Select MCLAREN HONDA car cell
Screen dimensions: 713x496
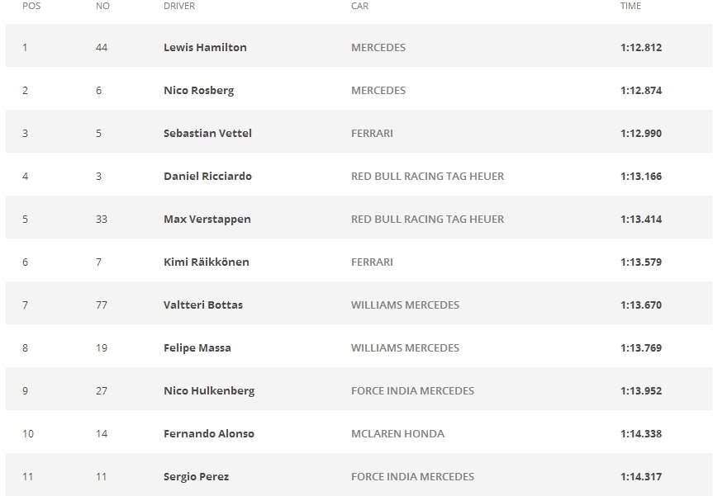tap(397, 434)
